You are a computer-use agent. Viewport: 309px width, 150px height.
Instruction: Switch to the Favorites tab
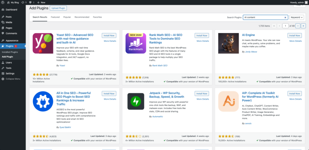coord(97,17)
